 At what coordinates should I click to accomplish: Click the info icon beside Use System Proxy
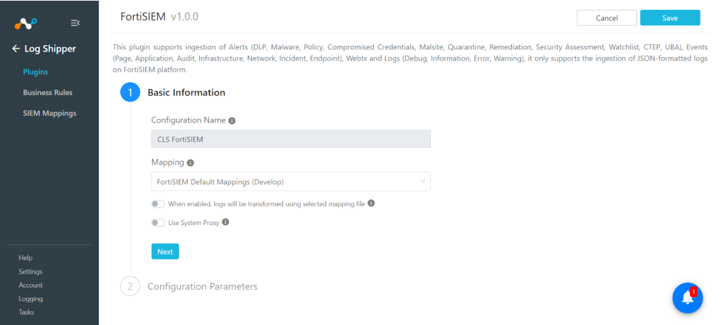click(225, 222)
